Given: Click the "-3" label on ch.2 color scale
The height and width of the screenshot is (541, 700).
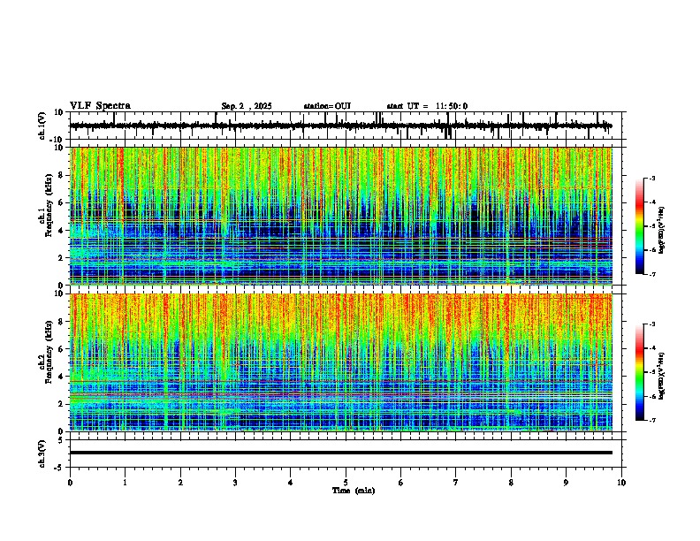Looking at the screenshot, I should (x=651, y=324).
